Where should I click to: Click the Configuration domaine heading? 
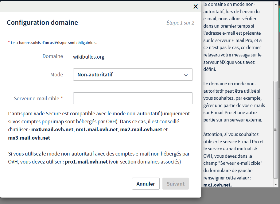(x=42, y=22)
